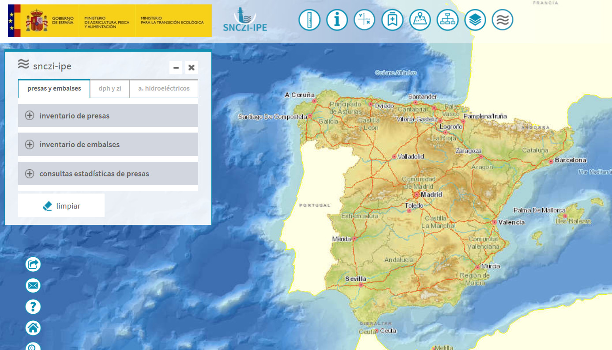Click the A Coruña label on the map
The width and height of the screenshot is (612, 350).
point(300,95)
